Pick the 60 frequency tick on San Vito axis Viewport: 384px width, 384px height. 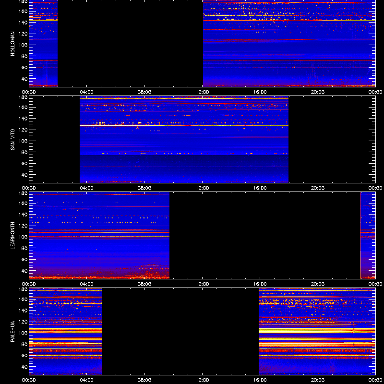[x=25, y=164]
